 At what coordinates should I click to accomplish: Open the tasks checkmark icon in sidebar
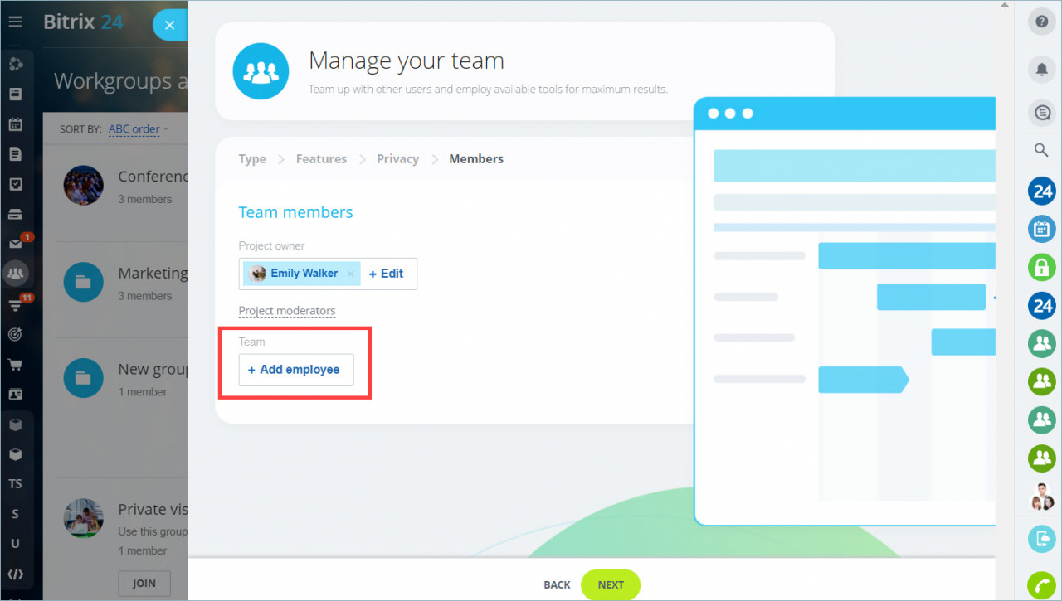15,184
